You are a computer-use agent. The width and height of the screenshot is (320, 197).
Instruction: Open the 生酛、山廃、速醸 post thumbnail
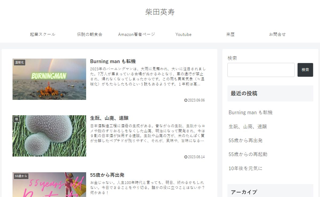pyautogui.click(x=49, y=136)
